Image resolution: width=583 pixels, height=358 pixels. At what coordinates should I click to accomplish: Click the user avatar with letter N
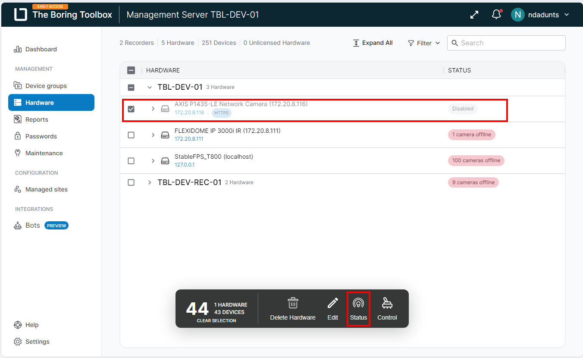(517, 15)
